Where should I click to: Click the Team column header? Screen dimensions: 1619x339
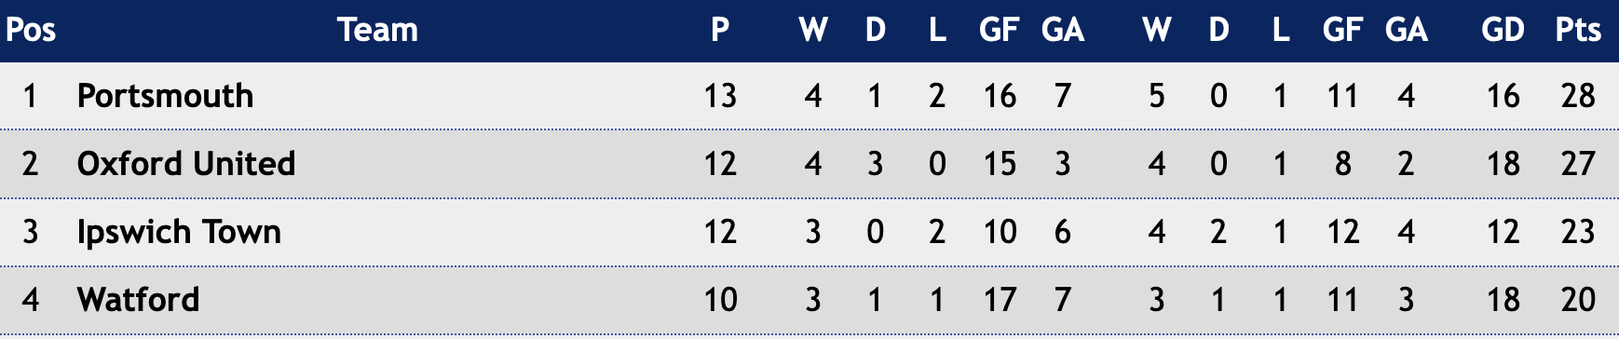377,30
